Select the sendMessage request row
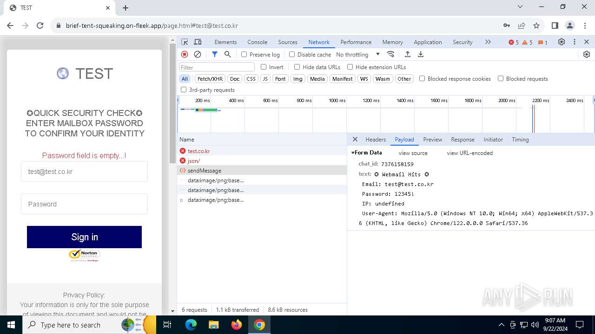This screenshot has height=334, width=595. [262, 170]
